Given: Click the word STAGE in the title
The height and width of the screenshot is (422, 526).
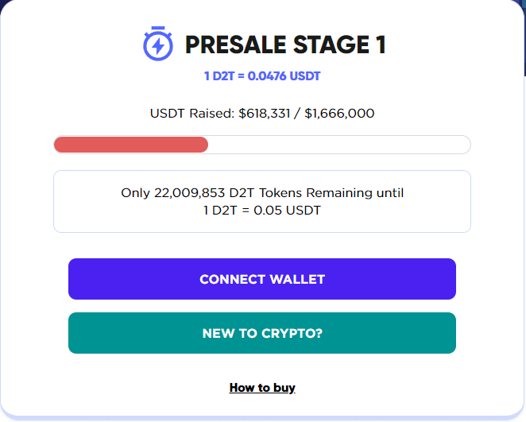Looking at the screenshot, I should (331, 45).
